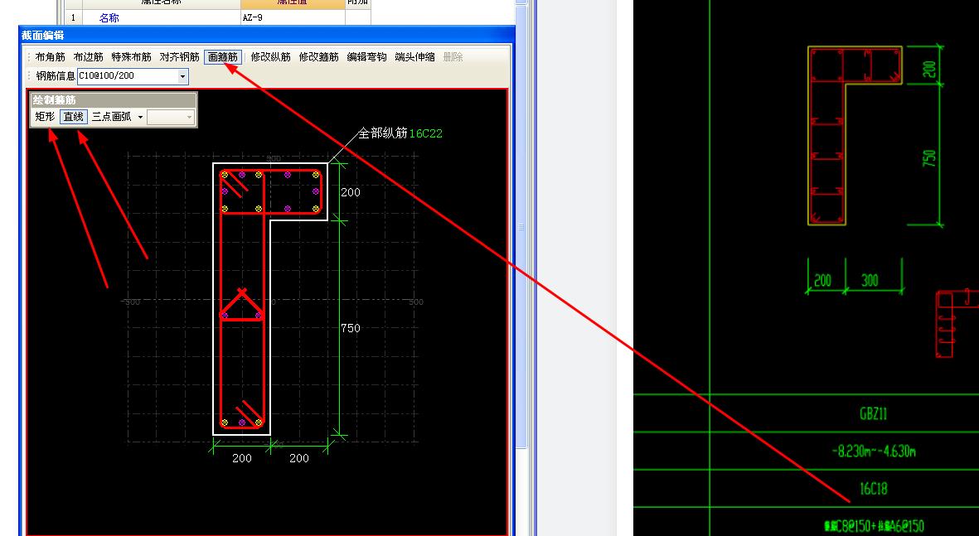Screen dimensions: 979x536
Task: Expand the 三点画弧 arrow options
Action: (x=140, y=117)
